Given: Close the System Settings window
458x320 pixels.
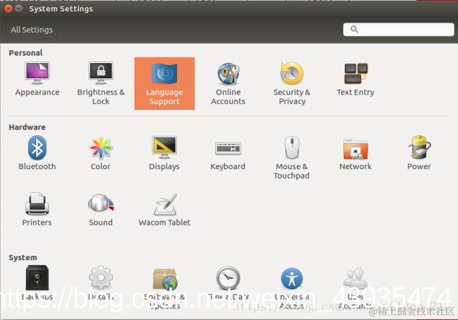Looking at the screenshot, I should coord(8,9).
